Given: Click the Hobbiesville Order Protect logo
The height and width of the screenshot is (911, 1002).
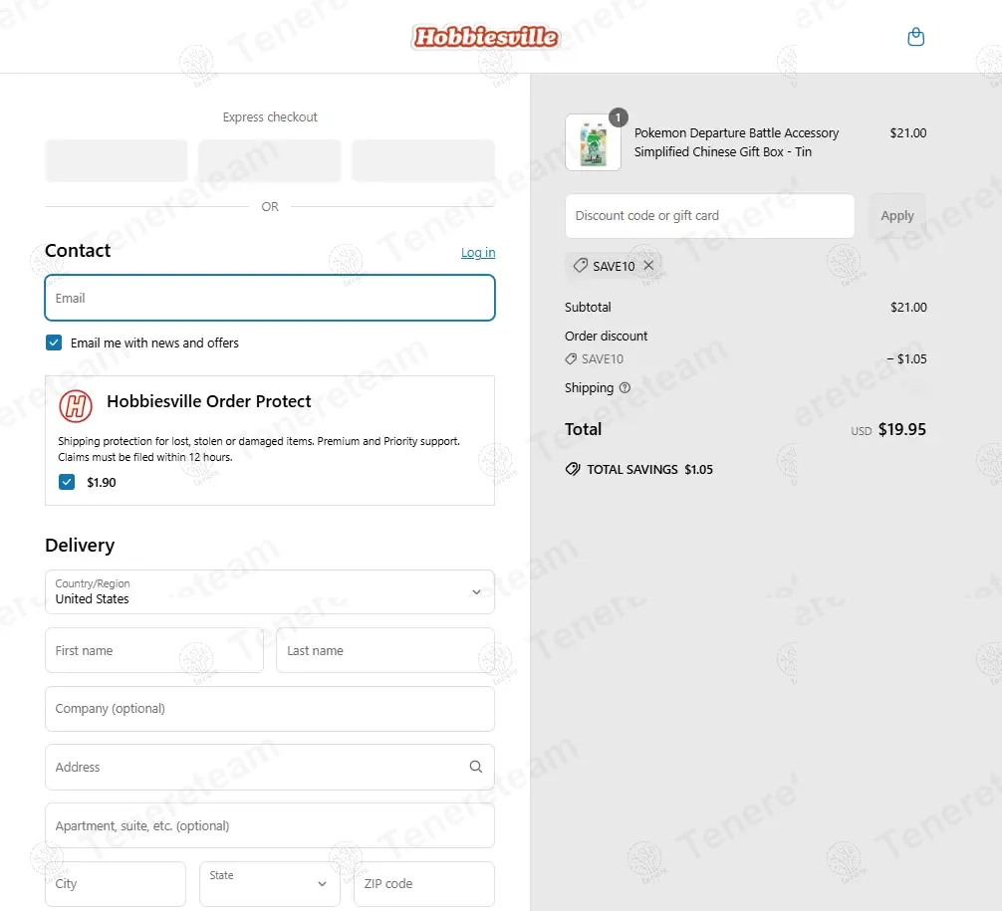Looking at the screenshot, I should pos(76,405).
